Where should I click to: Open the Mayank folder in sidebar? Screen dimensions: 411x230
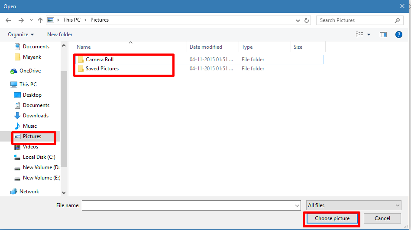coord(32,57)
